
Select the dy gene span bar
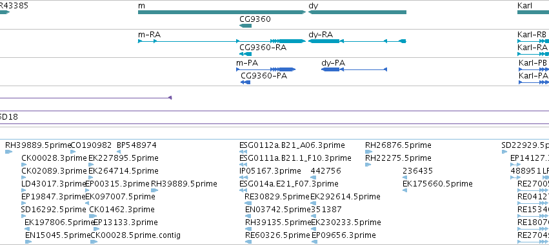pos(357,12)
